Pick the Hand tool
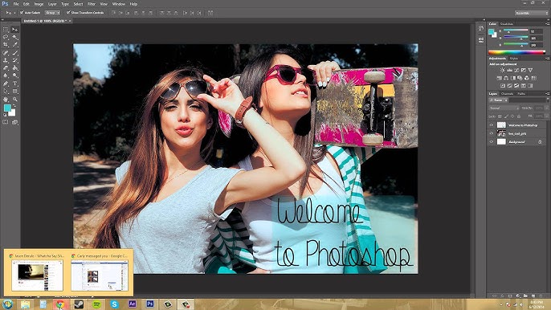Screen dimensions: 551x310 point(6,100)
